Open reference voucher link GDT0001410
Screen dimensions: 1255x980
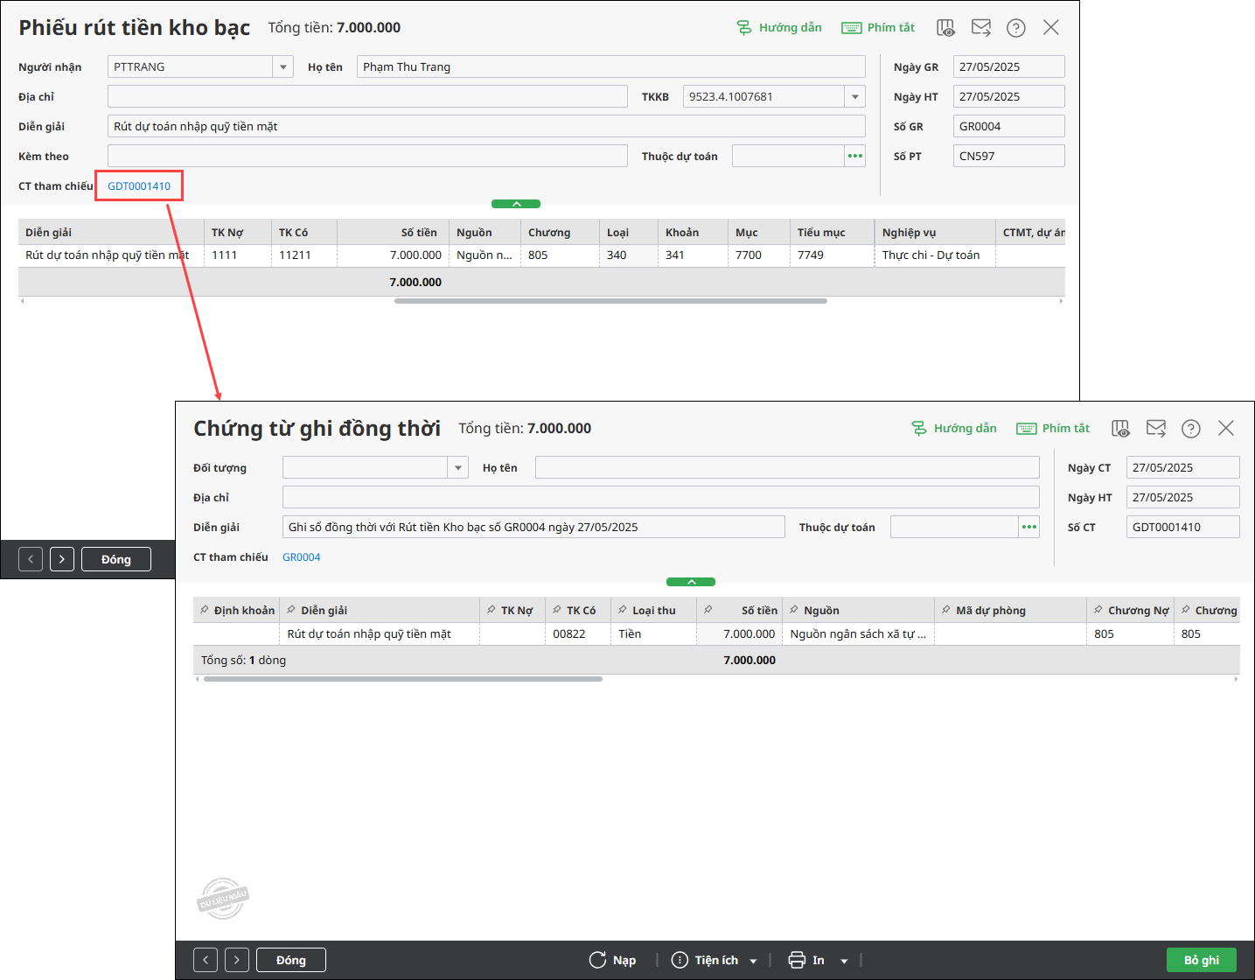click(139, 186)
